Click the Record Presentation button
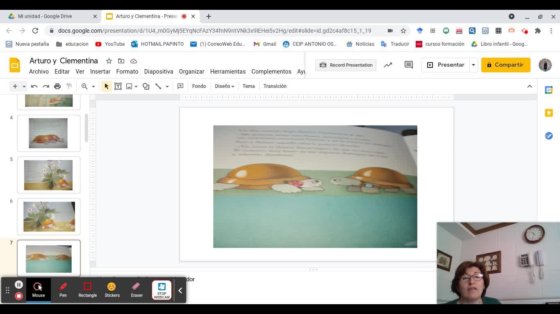 pyautogui.click(x=346, y=65)
